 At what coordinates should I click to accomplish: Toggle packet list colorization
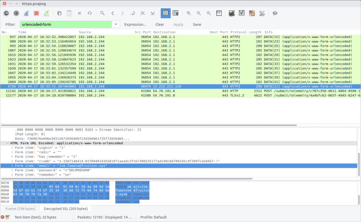pos(166,13)
